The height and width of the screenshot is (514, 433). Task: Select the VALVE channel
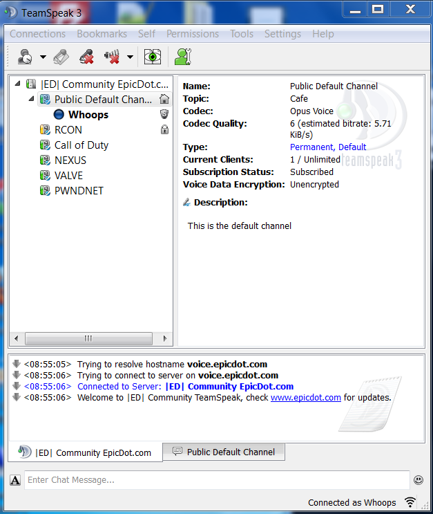click(x=68, y=176)
